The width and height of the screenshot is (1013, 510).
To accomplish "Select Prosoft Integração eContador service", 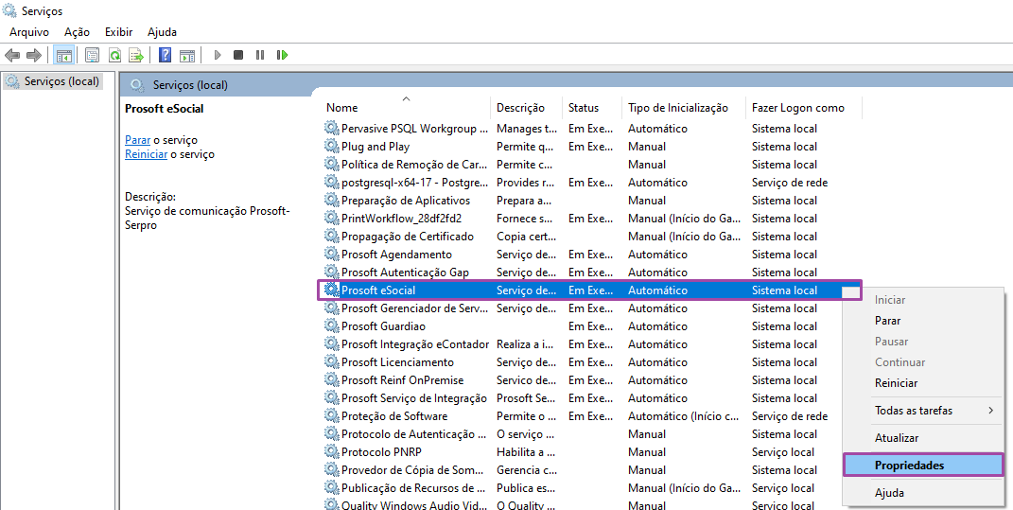I will coord(415,343).
